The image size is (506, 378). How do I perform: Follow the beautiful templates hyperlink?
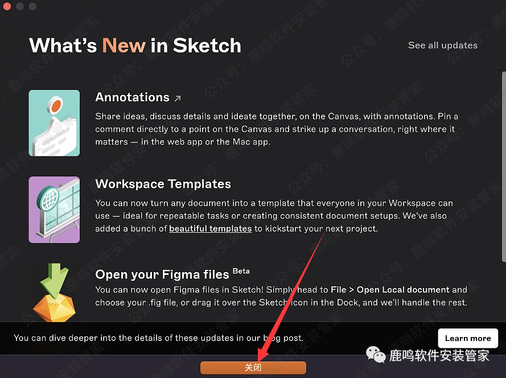coord(210,228)
